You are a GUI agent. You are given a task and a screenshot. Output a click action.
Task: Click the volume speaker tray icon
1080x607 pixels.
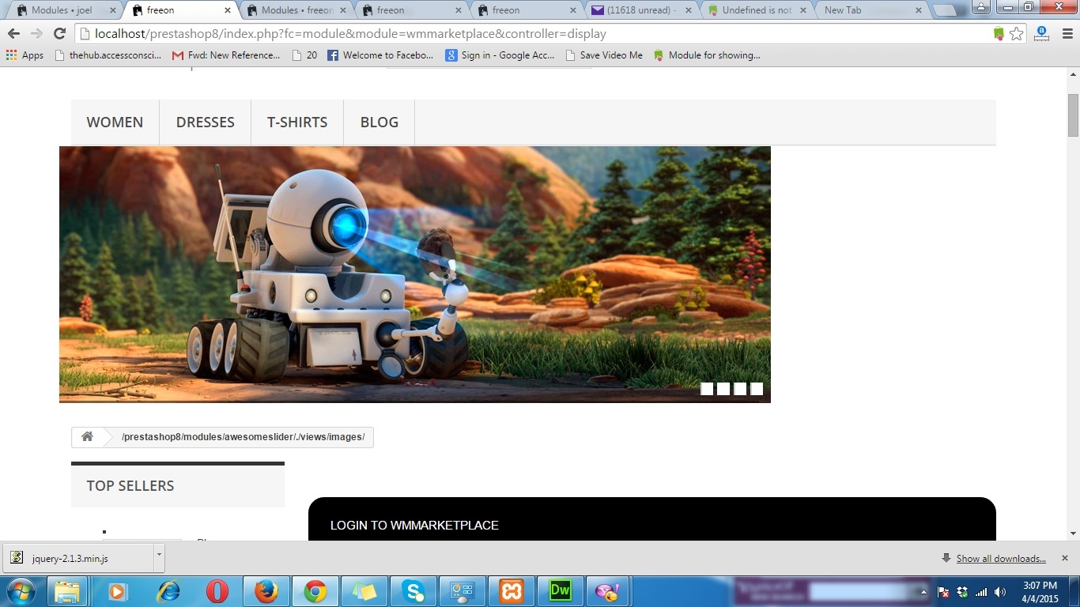tap(1000, 592)
